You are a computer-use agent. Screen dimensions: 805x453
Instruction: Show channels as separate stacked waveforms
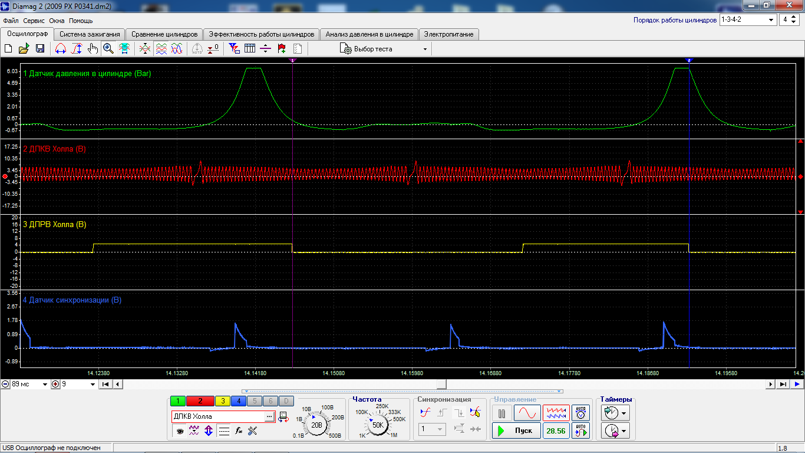point(161,49)
